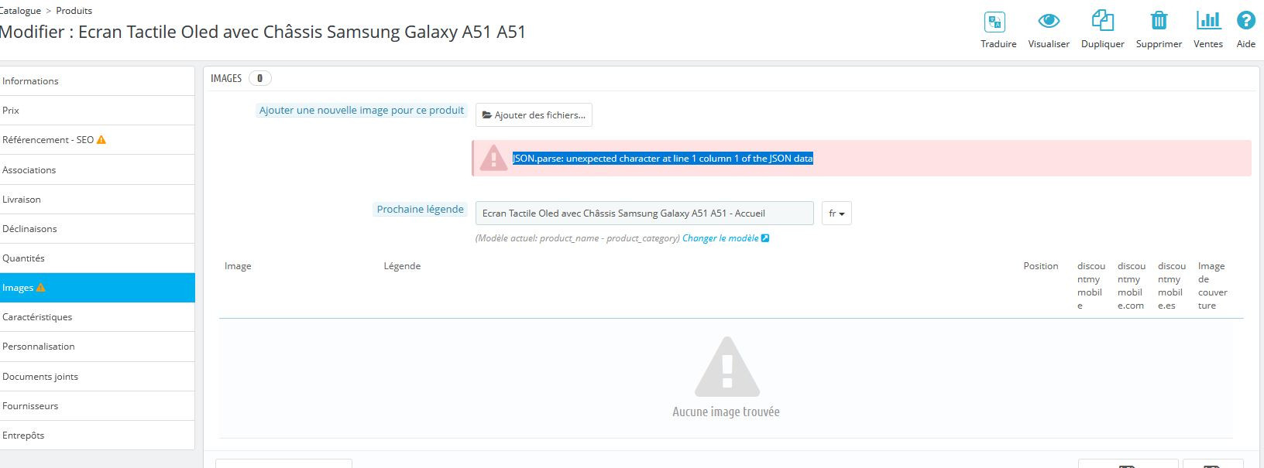This screenshot has height=468, width=1264.
Task: Open the fr language dropdown
Action: pyautogui.click(x=836, y=214)
